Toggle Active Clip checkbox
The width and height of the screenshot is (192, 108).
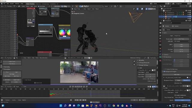(175, 83)
